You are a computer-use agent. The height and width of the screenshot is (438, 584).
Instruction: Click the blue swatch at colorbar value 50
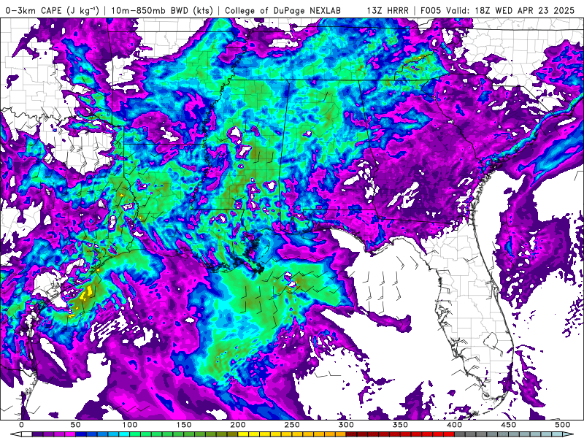click(81, 434)
